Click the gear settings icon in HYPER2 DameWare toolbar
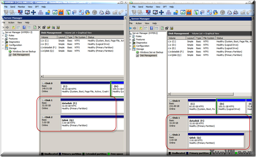The image size is (256, 157). (x=215, y=12)
